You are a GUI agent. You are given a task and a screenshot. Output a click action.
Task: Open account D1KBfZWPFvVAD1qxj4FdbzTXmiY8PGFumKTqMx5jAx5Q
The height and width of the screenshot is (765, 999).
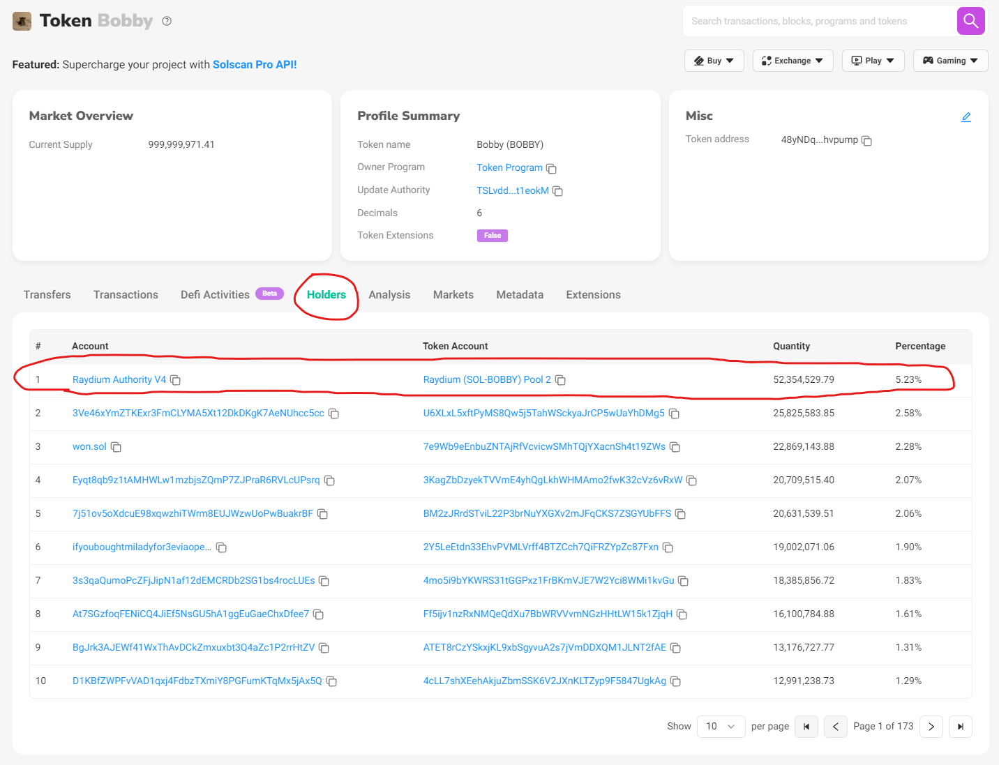(197, 681)
